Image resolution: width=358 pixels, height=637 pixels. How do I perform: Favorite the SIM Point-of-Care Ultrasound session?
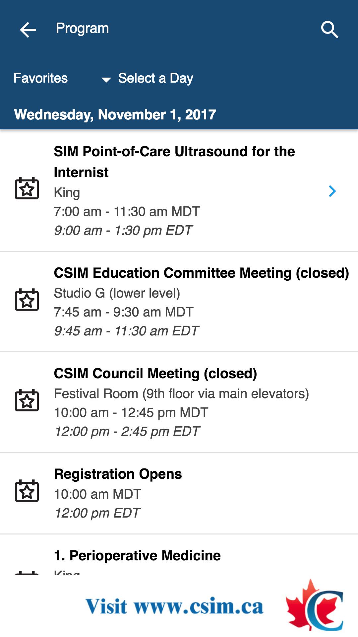[x=27, y=188]
